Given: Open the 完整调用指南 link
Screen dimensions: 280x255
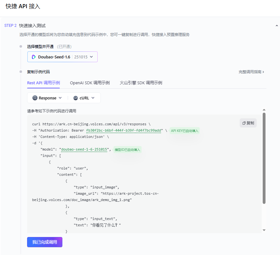Looking at the screenshot, I should [x=251, y=72].
